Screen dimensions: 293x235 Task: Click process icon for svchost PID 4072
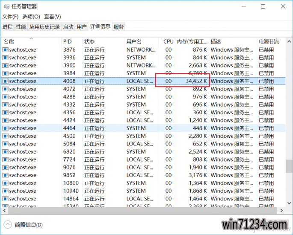(5, 89)
